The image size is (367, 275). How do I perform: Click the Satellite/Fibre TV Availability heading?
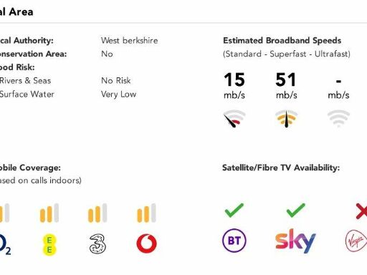(x=281, y=168)
